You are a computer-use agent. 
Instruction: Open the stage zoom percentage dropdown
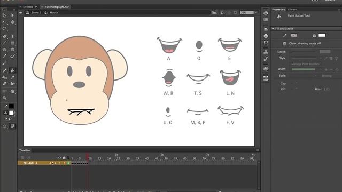256,13
